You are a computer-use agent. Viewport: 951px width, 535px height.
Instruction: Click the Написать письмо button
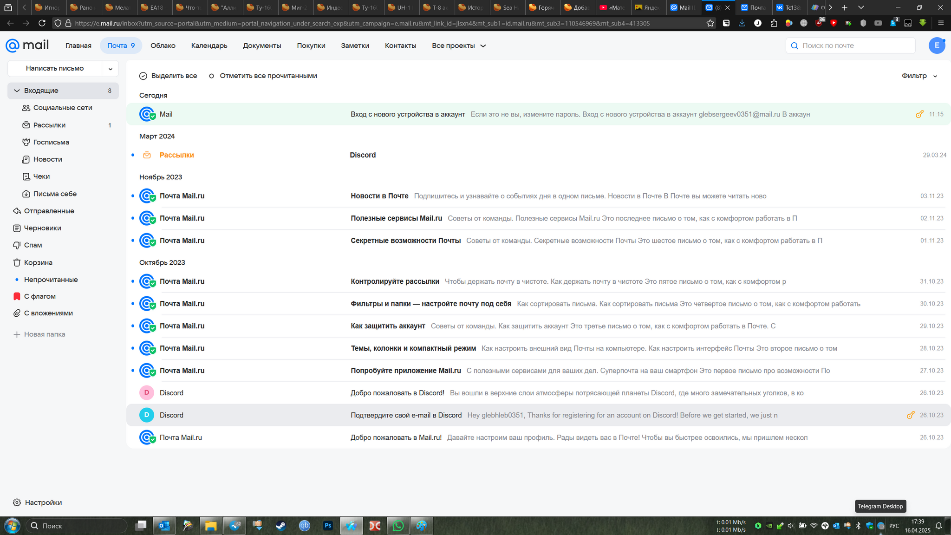tap(55, 68)
